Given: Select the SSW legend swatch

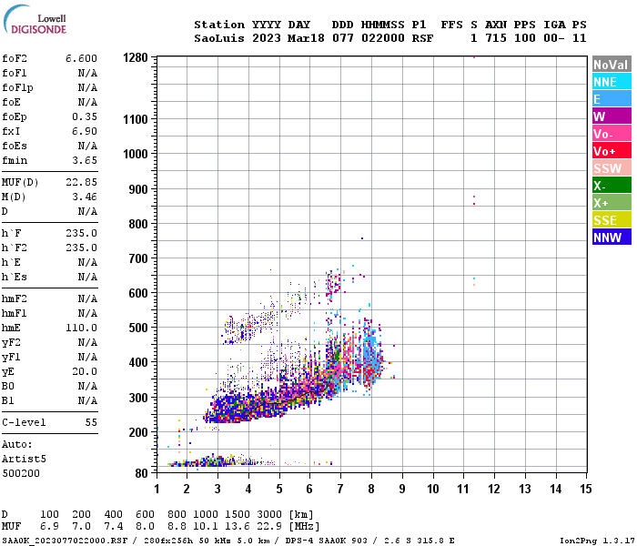Looking at the screenshot, I should click(x=612, y=168).
